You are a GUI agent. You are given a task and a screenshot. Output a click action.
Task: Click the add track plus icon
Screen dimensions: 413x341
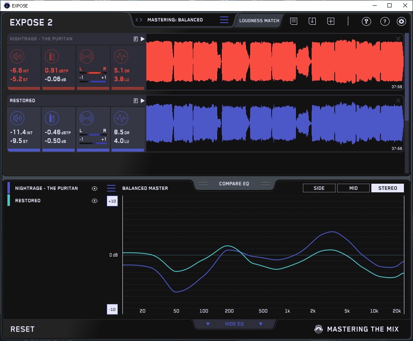click(x=331, y=21)
